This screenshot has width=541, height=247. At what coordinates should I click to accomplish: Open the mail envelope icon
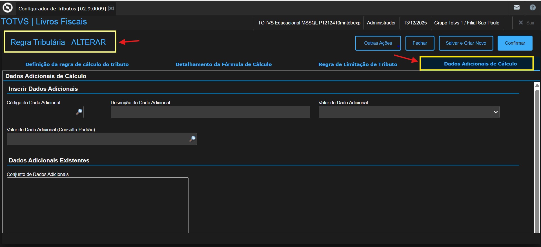click(x=516, y=8)
